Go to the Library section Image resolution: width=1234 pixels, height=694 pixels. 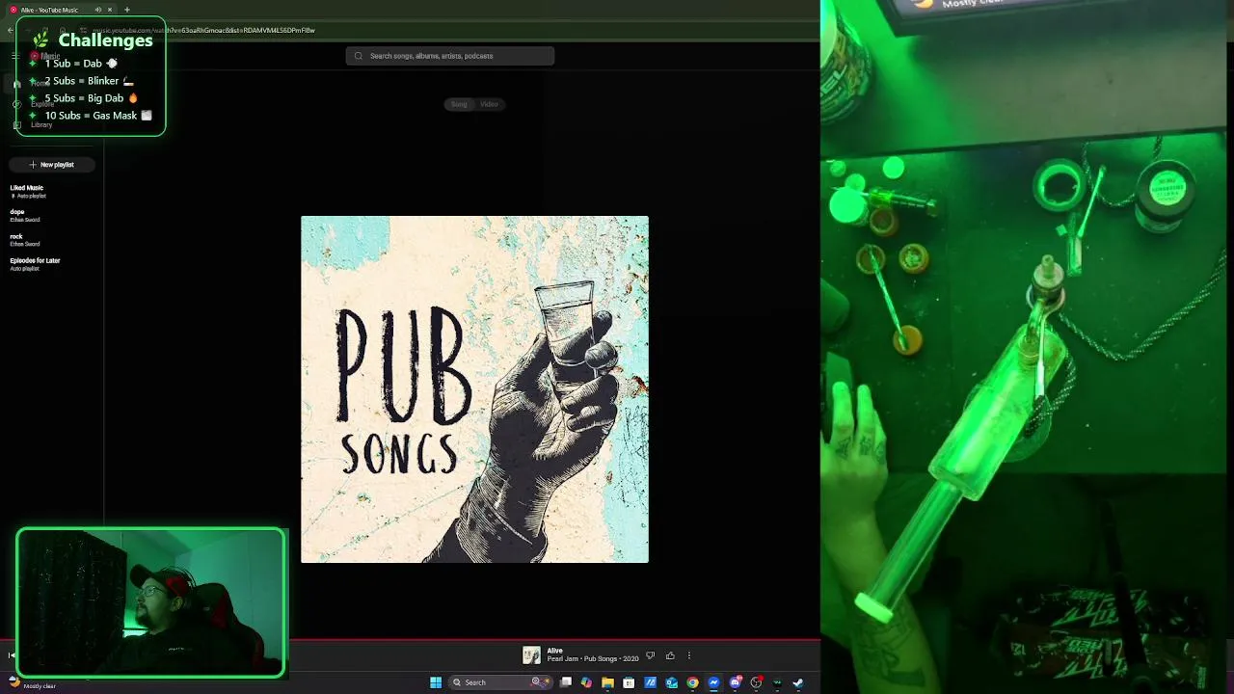(34, 124)
